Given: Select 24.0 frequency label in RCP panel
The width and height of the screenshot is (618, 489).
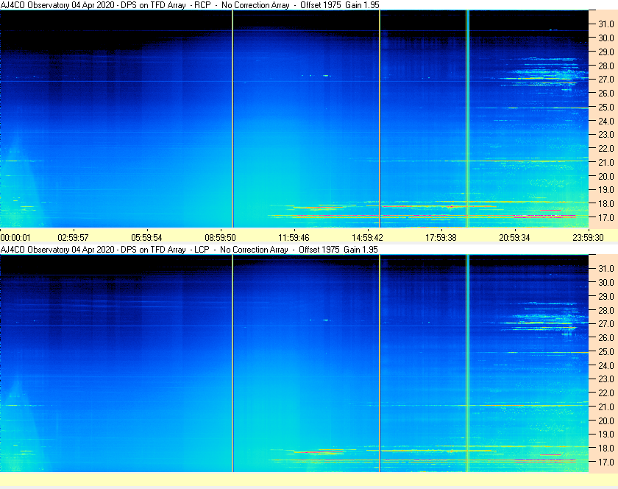Looking at the screenshot, I should click(606, 121).
